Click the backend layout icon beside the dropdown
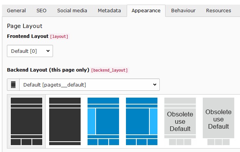Image resolution: width=240 pixels, height=152 pixels. click(x=13, y=85)
